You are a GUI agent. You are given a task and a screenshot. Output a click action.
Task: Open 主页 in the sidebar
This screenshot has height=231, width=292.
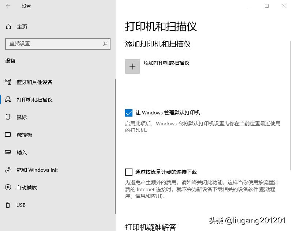(22, 27)
